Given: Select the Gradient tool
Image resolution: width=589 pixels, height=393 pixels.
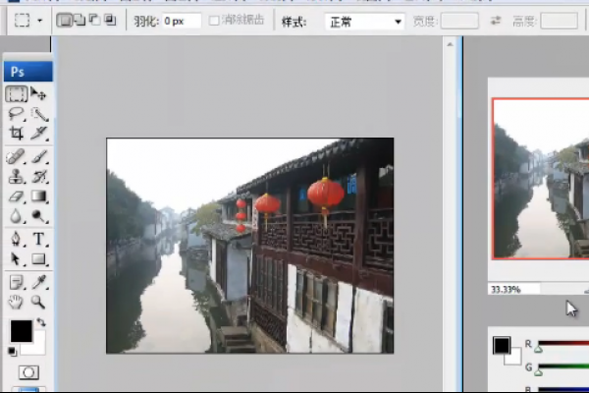Looking at the screenshot, I should coord(39,196).
